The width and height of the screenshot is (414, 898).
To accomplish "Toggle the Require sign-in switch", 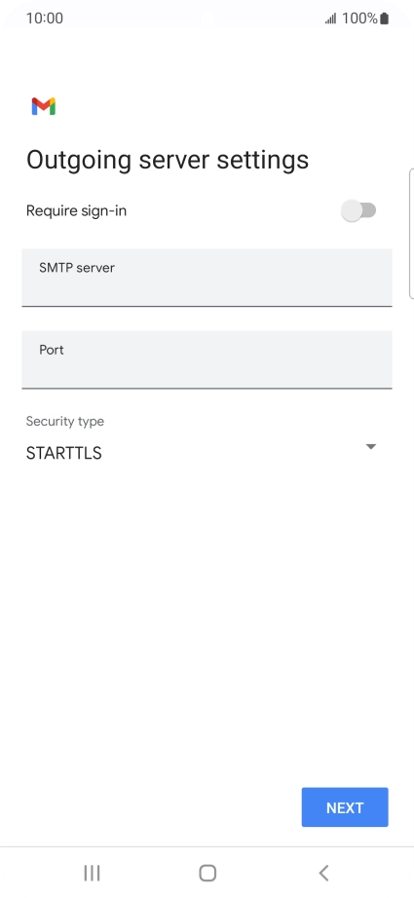I will click(358, 210).
